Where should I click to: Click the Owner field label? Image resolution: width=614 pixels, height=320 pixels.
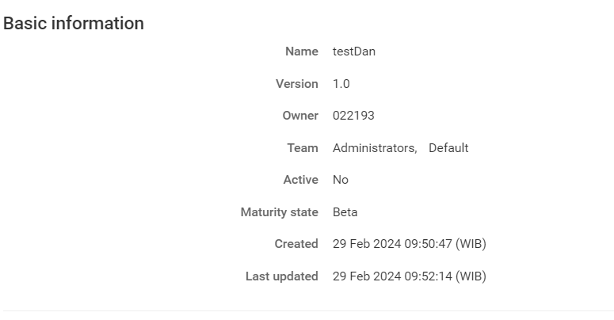[x=300, y=116]
